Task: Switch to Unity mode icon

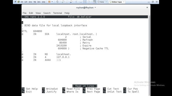Action: point(89,2)
